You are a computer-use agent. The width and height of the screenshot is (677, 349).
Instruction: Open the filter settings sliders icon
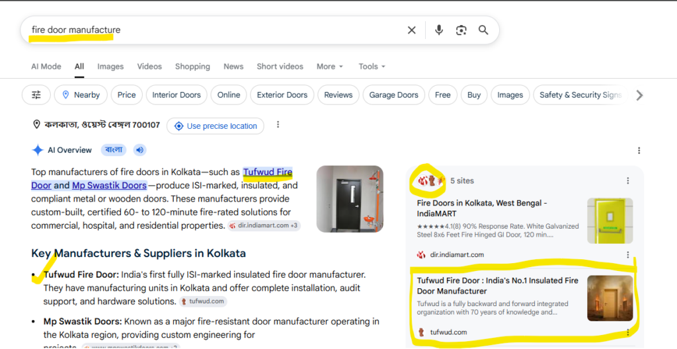tap(36, 95)
